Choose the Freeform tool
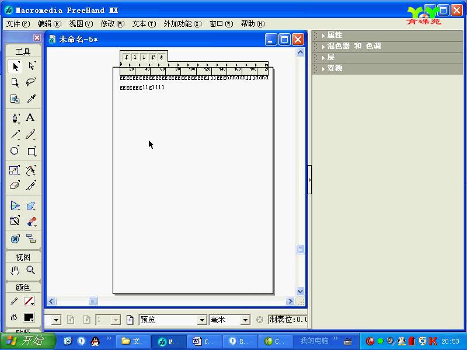Image resolution: width=467 pixels, height=350 pixels. click(x=31, y=170)
